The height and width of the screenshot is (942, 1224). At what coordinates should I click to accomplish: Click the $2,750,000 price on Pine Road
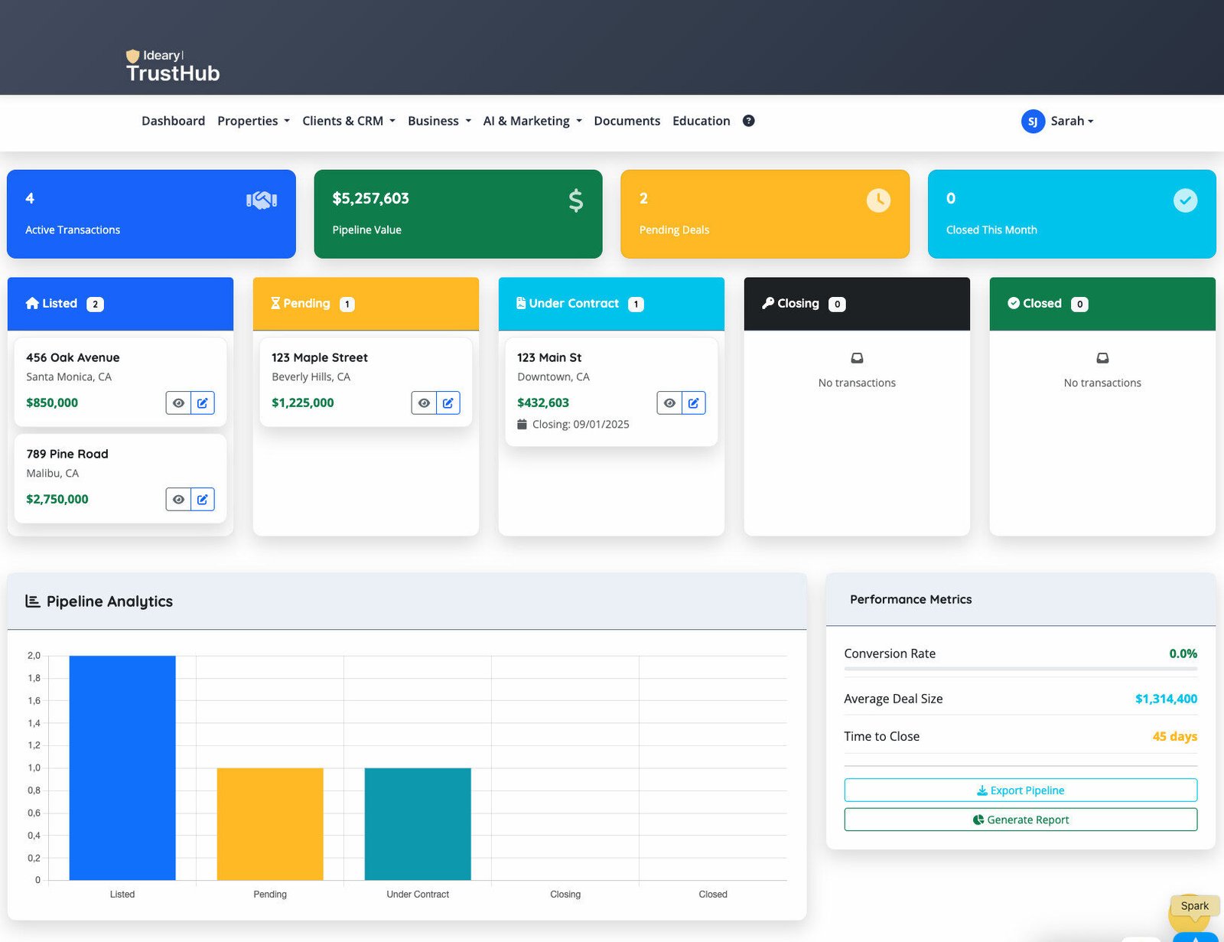pos(57,499)
